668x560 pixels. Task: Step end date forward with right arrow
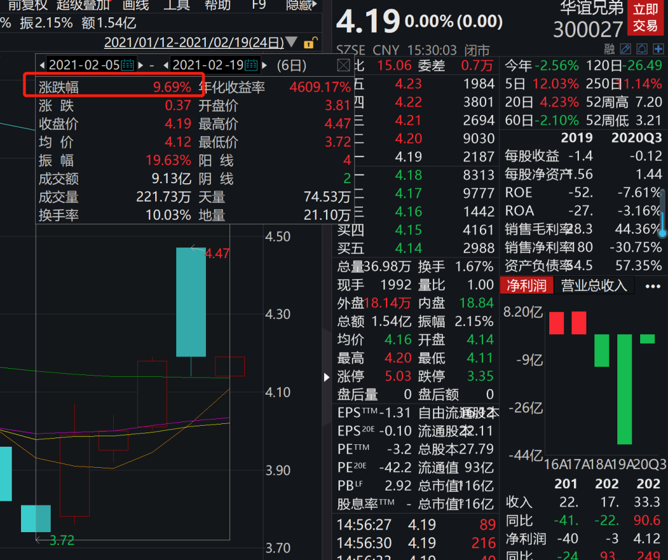coord(264,64)
